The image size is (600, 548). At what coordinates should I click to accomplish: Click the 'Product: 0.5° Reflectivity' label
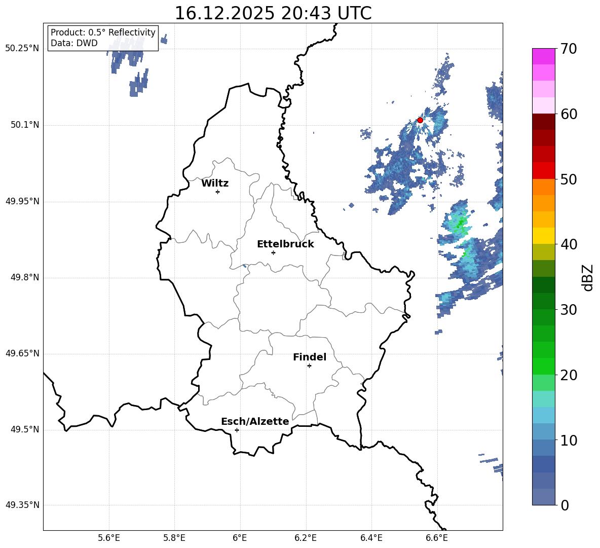coord(103,32)
